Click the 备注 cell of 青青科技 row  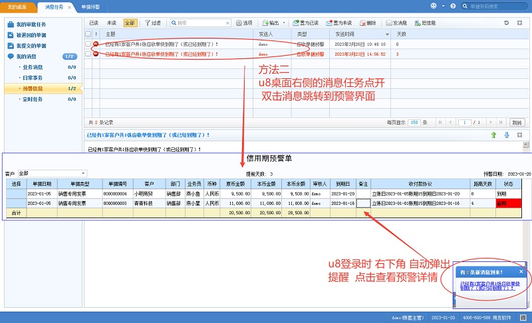coord(363,203)
